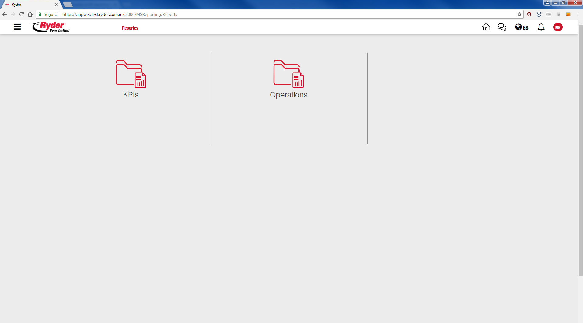
Task: Bookmark this page with the star icon
Action: 519,14
